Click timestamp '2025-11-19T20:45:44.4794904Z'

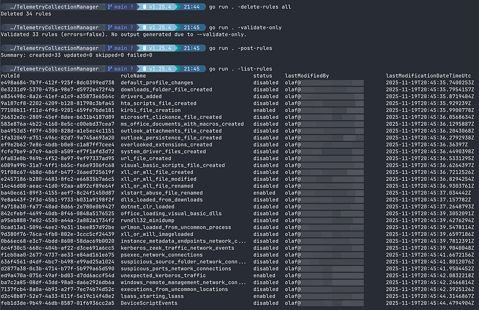coord(430,303)
